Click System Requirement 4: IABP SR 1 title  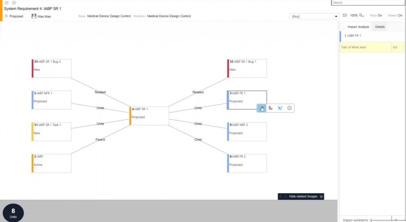pos(33,9)
